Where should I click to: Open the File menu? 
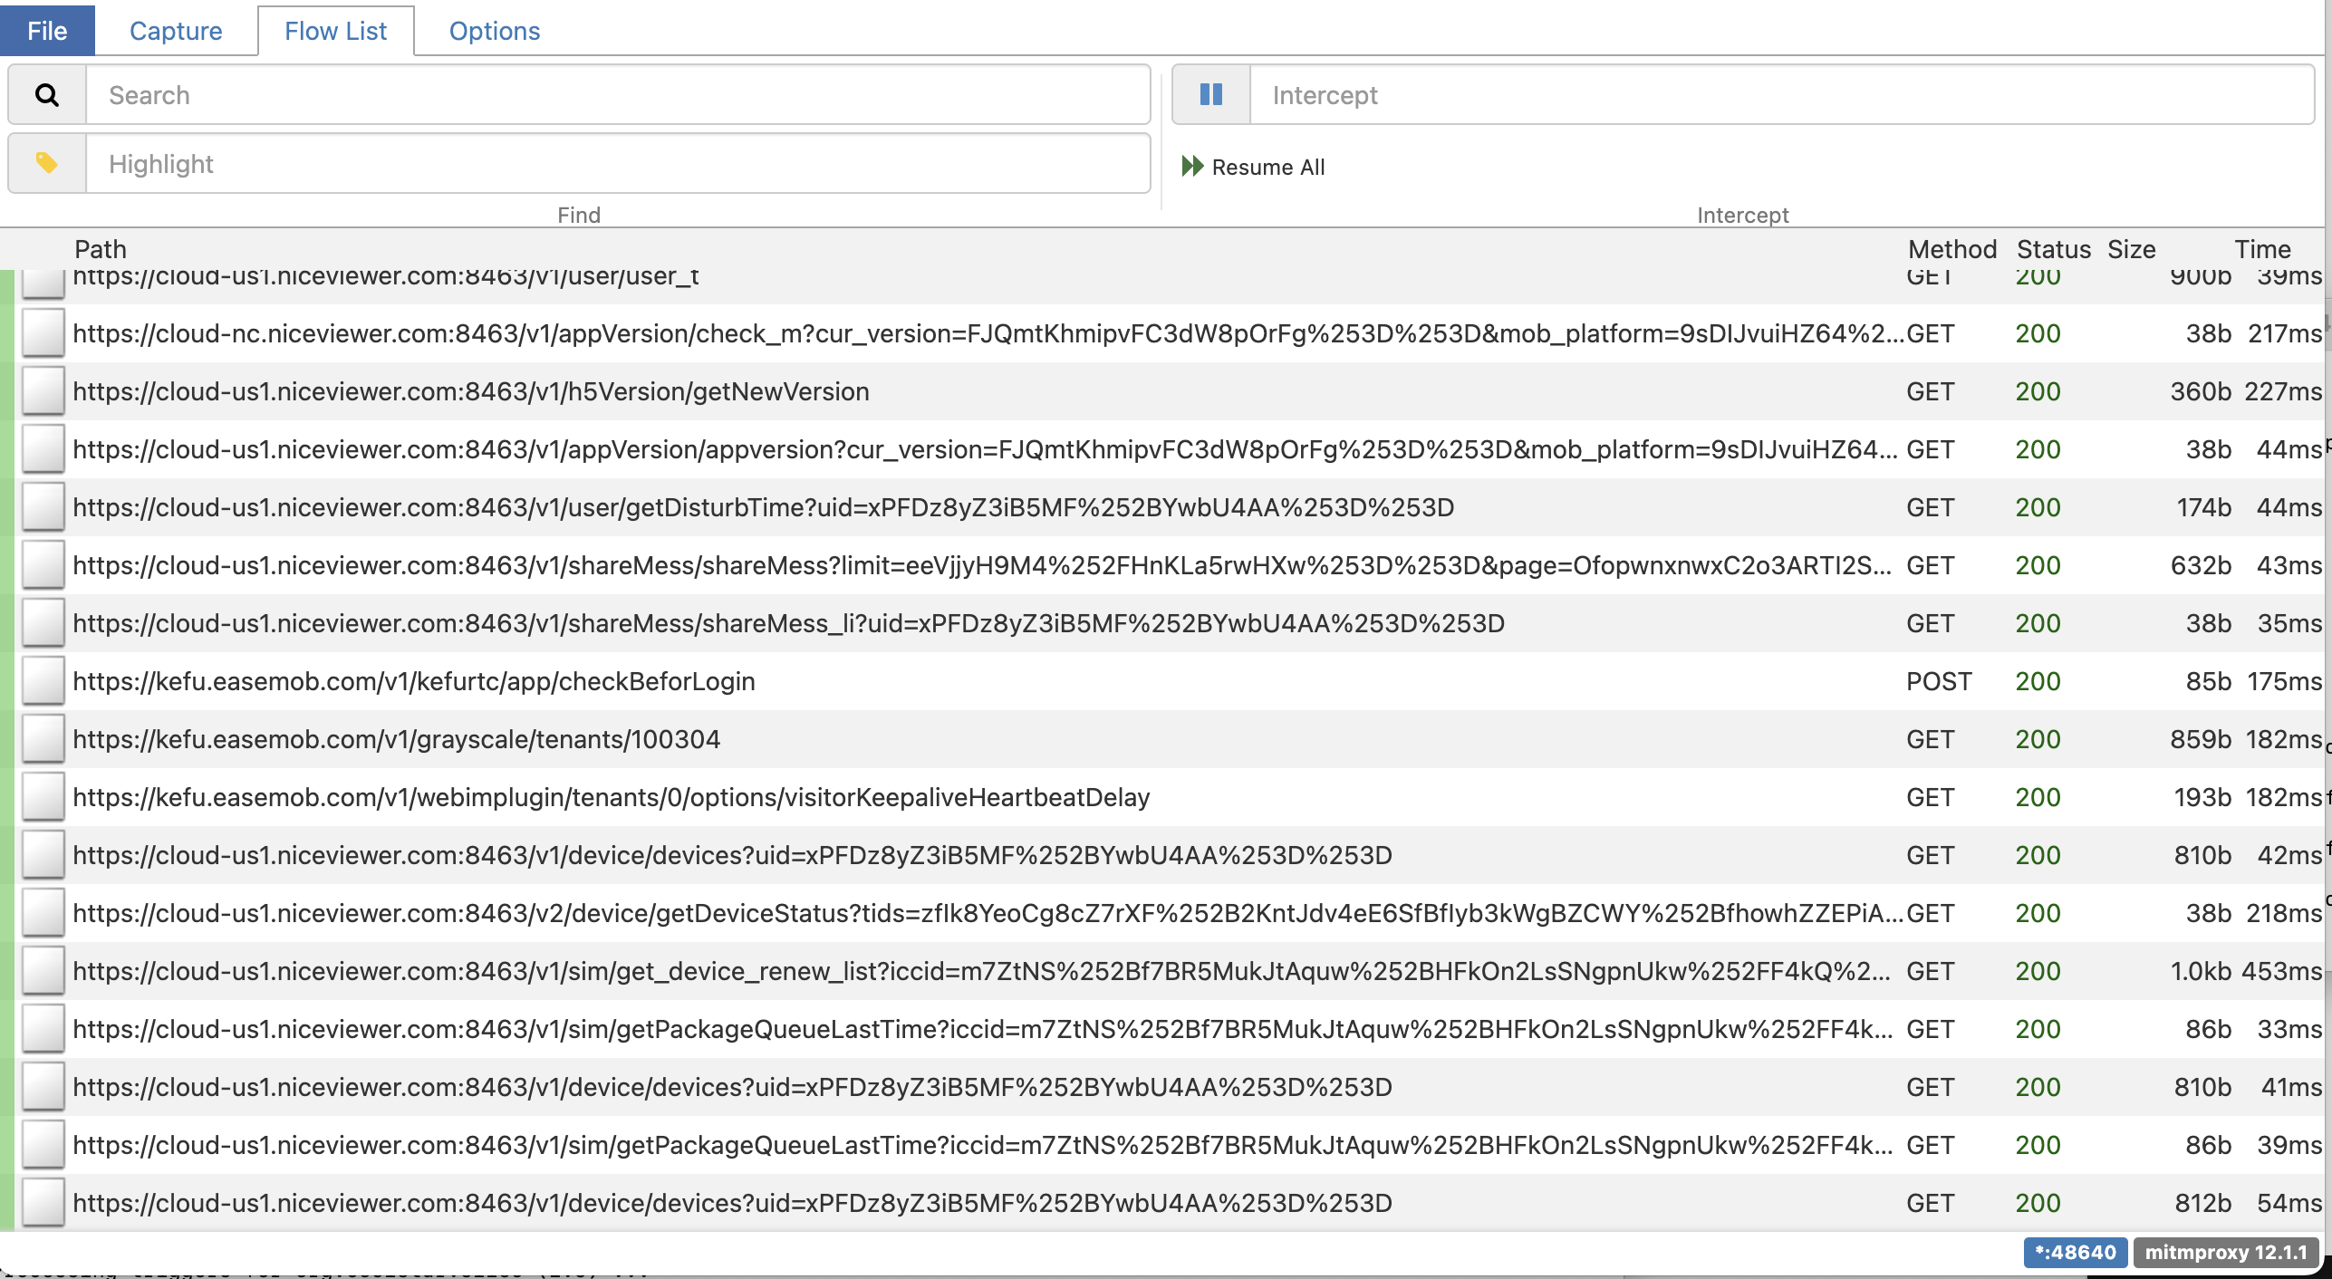click(x=47, y=31)
